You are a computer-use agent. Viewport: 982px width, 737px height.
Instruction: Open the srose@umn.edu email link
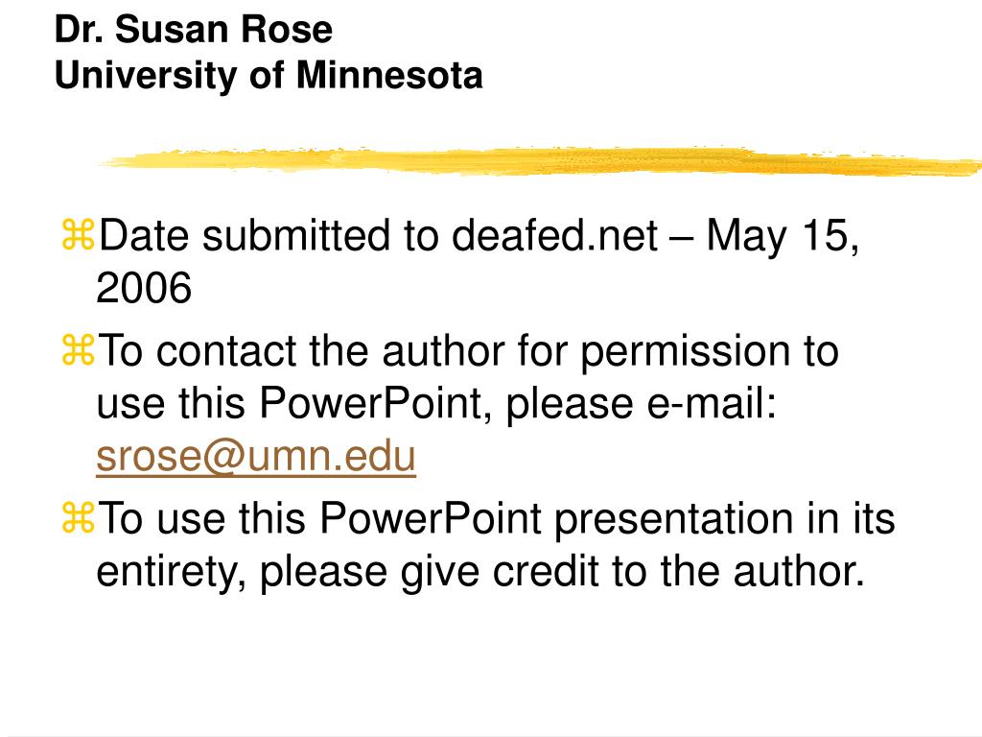coord(256,456)
